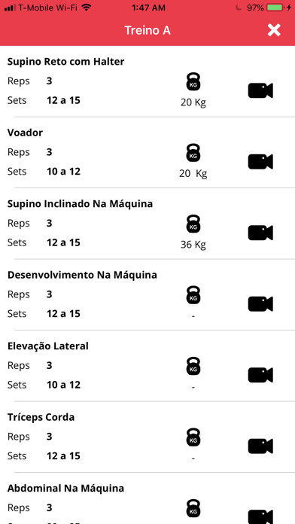Open video for Supino Reto com Halter
Image resolution: width=295 pixels, height=524 pixels.
click(x=260, y=90)
